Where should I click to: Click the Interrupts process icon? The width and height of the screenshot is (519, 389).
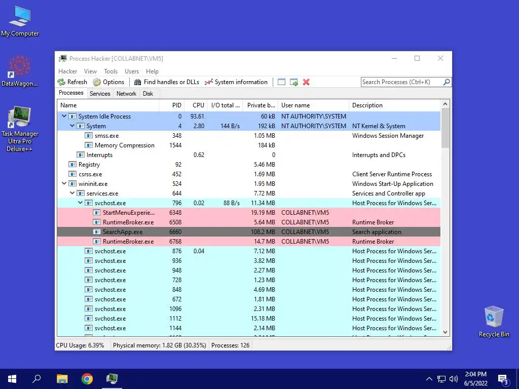coord(81,155)
